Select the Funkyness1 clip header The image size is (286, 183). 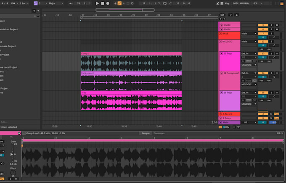[x=131, y=73]
